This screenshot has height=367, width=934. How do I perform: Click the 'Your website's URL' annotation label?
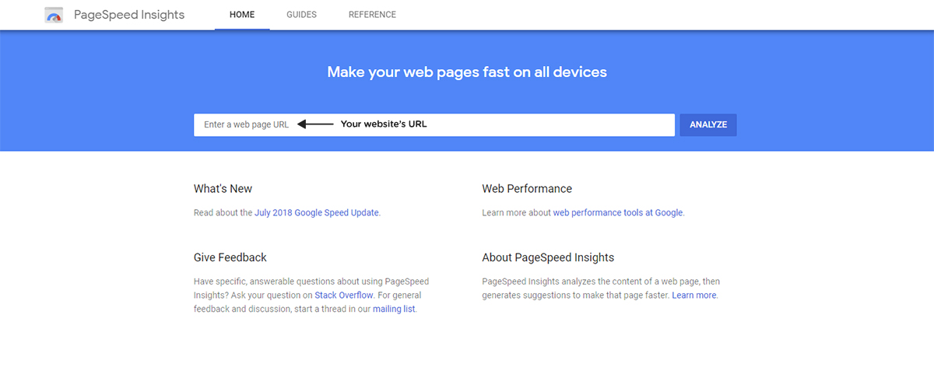pos(384,124)
